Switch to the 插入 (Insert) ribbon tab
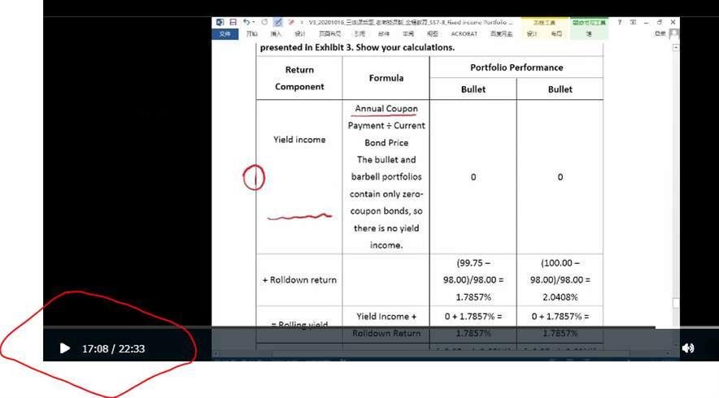This screenshot has height=398, width=719. coord(276,34)
